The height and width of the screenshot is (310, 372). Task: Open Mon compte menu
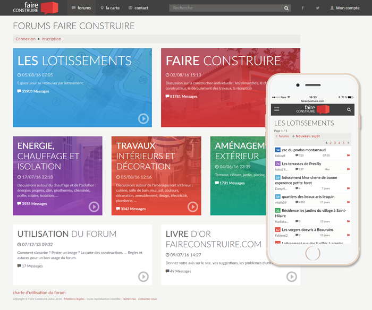coord(345,8)
